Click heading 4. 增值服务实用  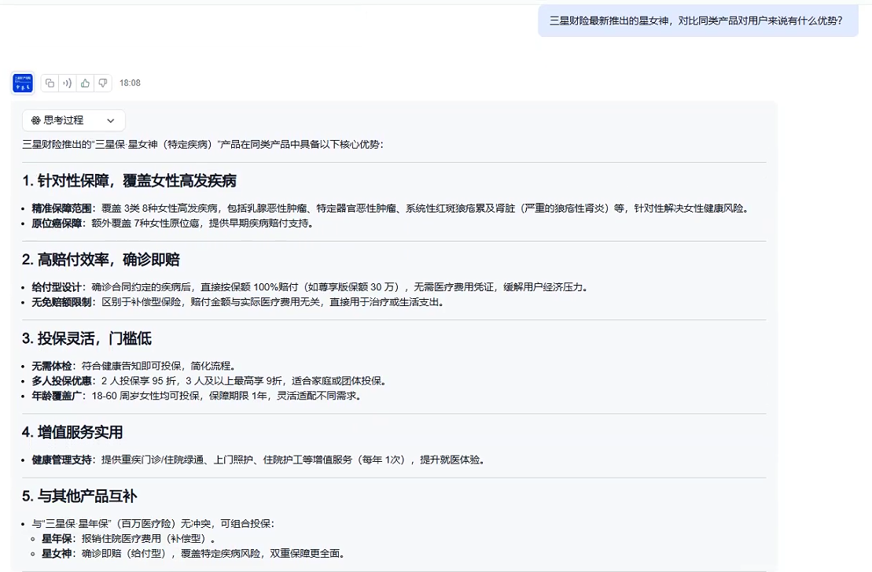(72, 433)
